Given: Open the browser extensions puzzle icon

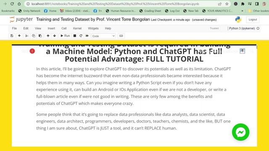Looking at the screenshot, I should tap(243, 4).
